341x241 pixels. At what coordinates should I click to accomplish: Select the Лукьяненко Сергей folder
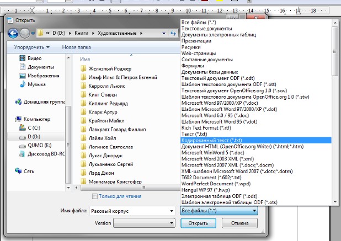tap(107, 164)
